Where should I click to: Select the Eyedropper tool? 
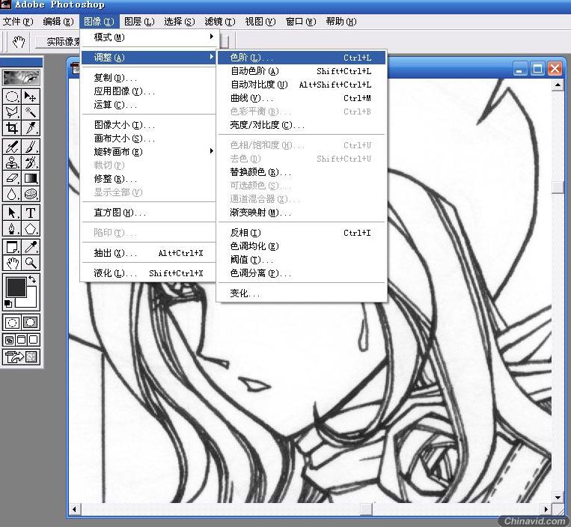tap(30, 247)
